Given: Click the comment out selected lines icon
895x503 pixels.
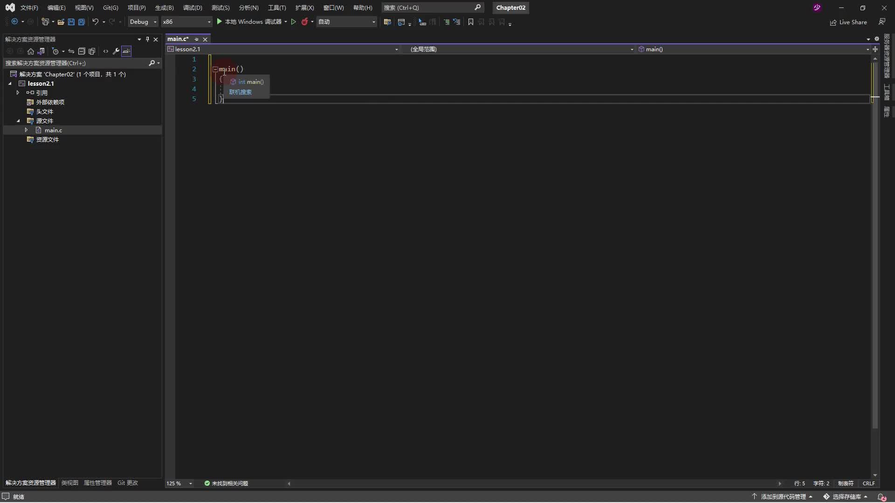Looking at the screenshot, I should click(x=446, y=22).
